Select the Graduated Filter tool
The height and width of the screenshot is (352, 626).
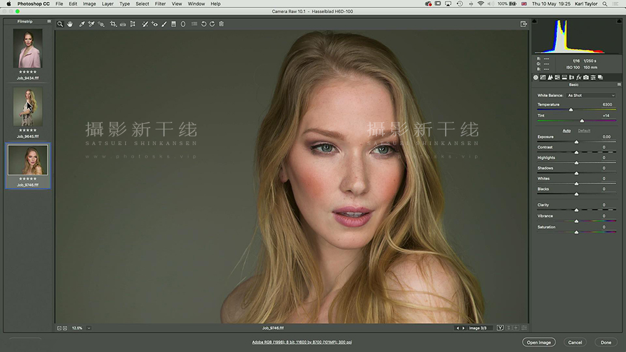pos(173,24)
